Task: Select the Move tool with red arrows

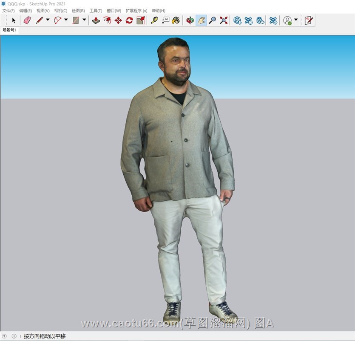Action: 118,20
